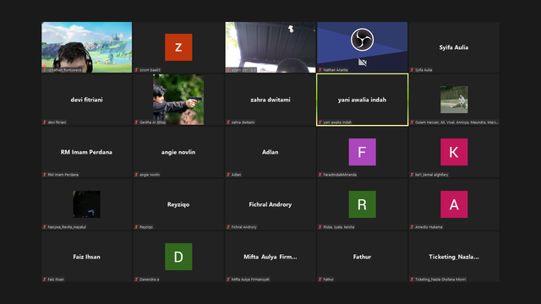Click muted mic icon beside Adlan label
541x304 pixels.
coord(228,175)
